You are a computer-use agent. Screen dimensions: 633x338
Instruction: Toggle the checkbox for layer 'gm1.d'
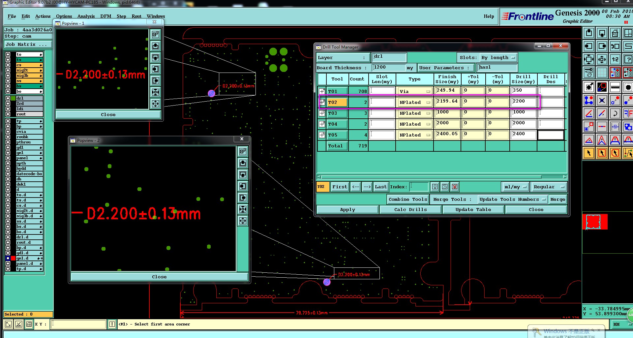click(x=8, y=258)
